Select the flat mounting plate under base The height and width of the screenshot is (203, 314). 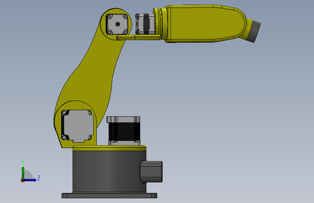click(x=109, y=195)
